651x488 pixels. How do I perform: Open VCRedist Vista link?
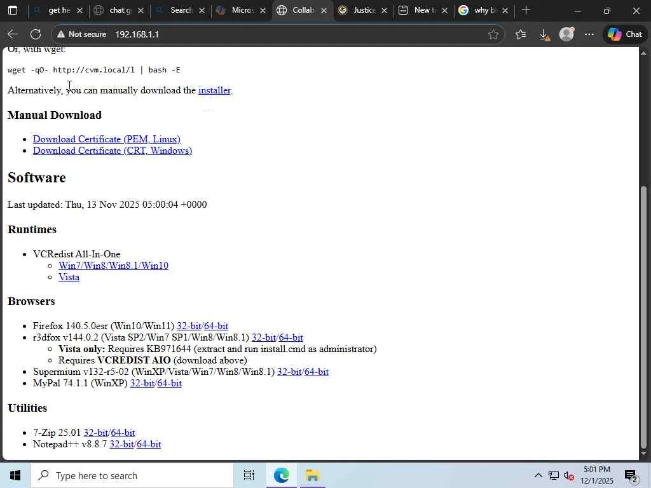pyautogui.click(x=69, y=277)
